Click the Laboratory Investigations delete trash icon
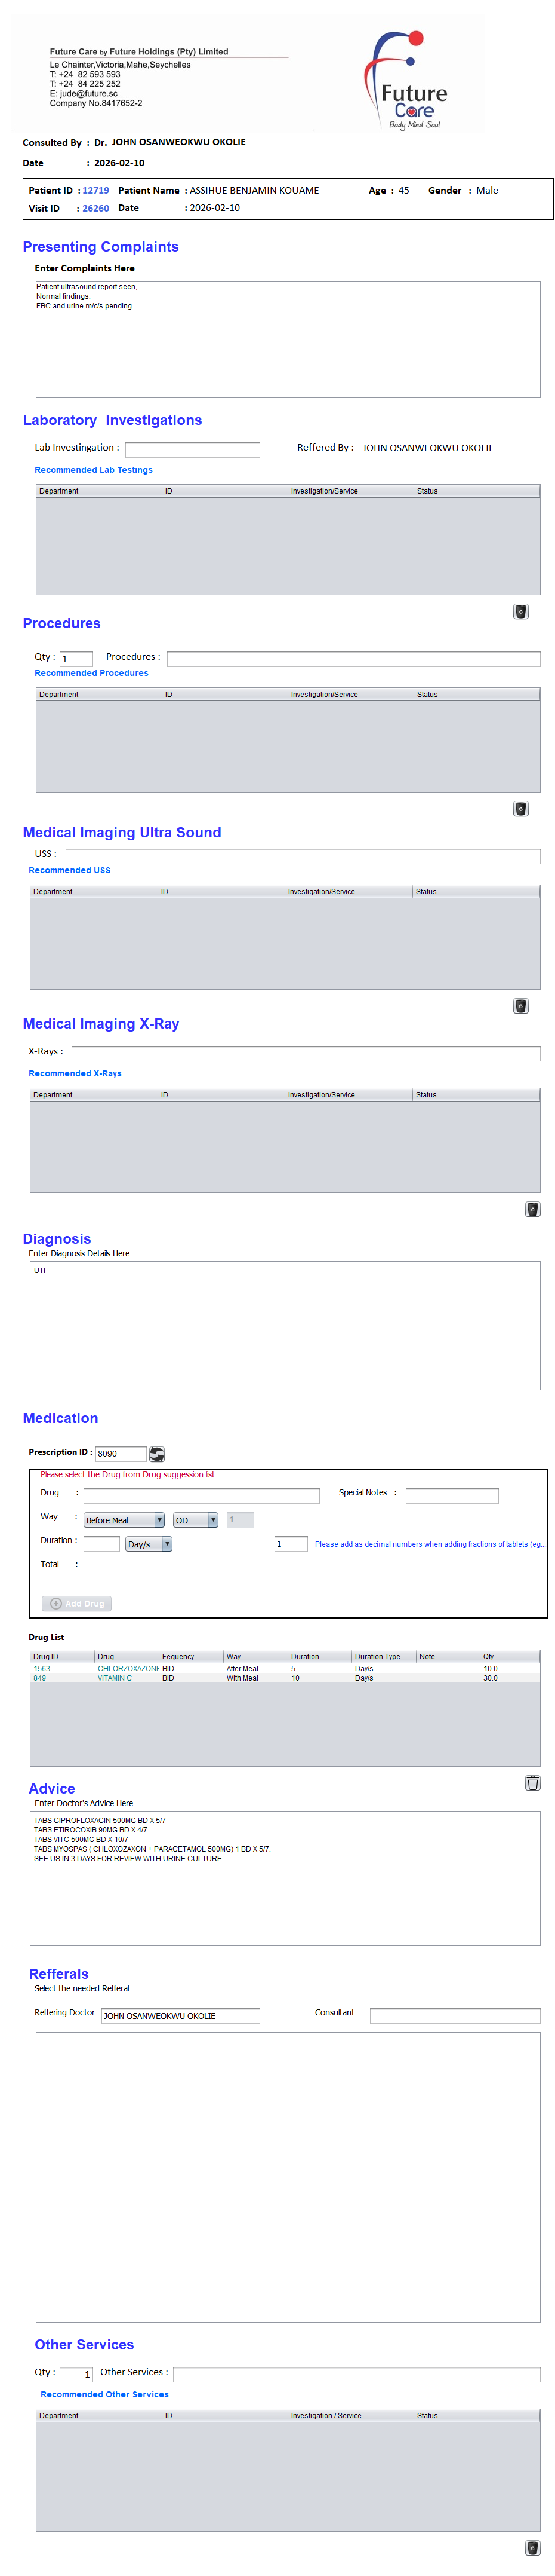Image resolution: width=555 pixels, height=2576 pixels. 520,611
